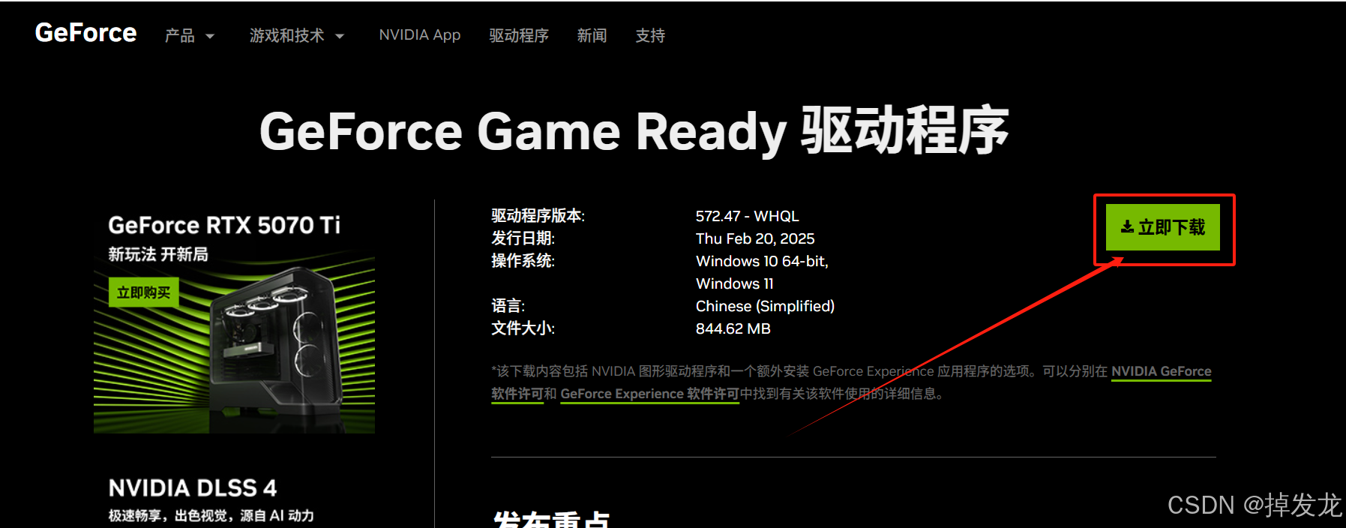Open the 支持 menu item
This screenshot has width=1346, height=528.
(x=650, y=35)
